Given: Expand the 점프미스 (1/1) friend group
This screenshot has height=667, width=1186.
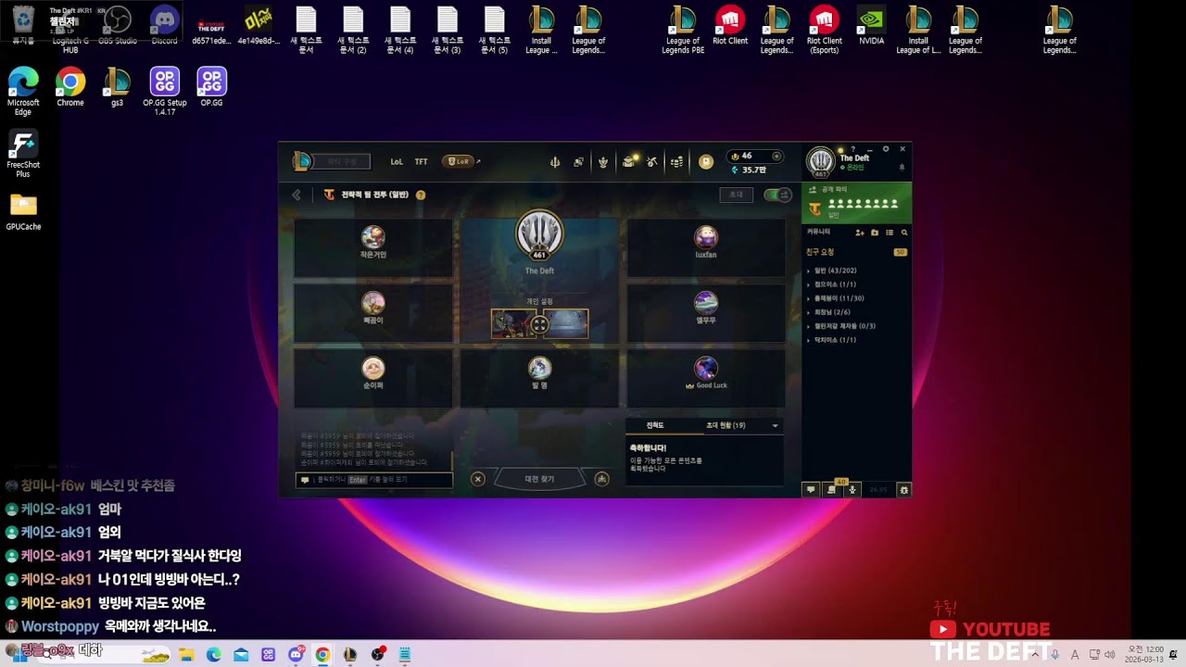Looking at the screenshot, I should pyautogui.click(x=835, y=284).
